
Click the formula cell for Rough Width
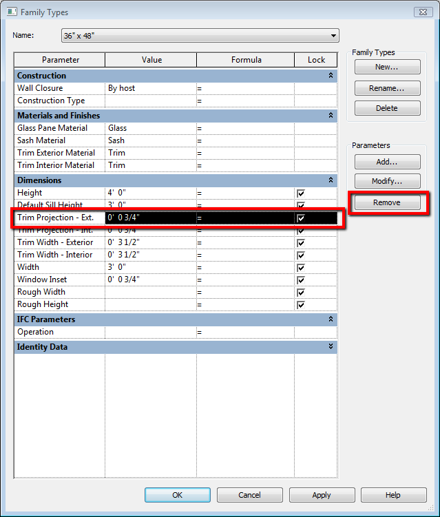coord(245,293)
